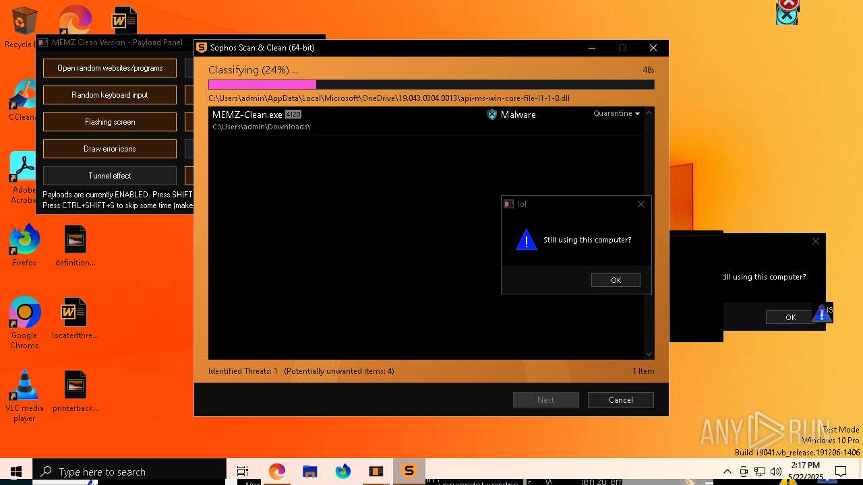Toggle Random keyboard input payload
The width and height of the screenshot is (863, 485).
(110, 95)
